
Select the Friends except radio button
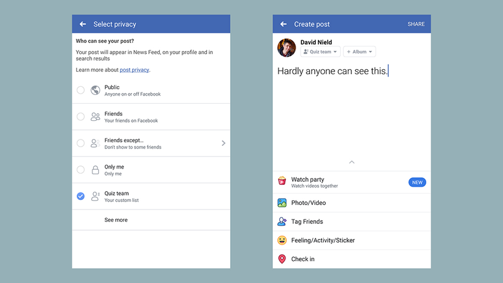80,143
